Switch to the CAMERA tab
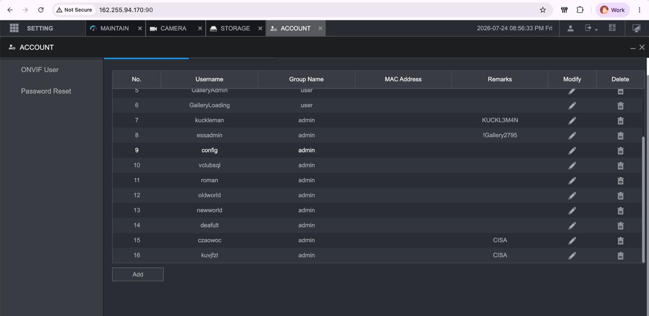 click(169, 28)
